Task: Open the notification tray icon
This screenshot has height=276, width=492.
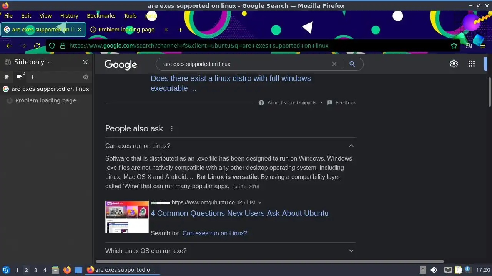Action: pos(468,270)
